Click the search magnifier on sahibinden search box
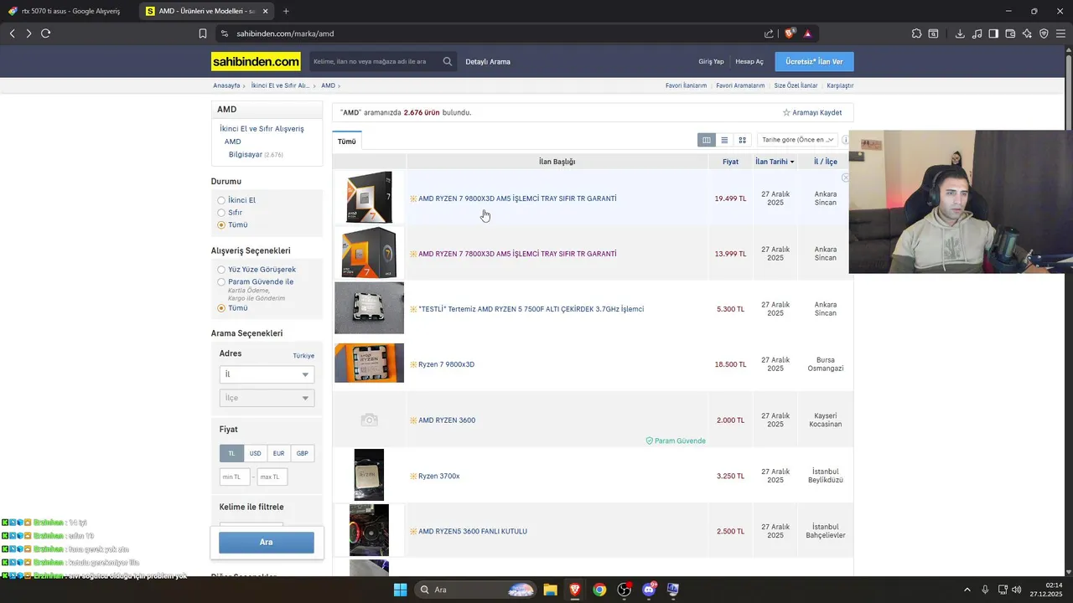The height and width of the screenshot is (603, 1073). (448, 61)
